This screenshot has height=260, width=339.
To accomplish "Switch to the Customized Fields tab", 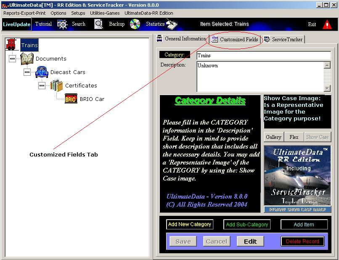I will (x=236, y=40).
